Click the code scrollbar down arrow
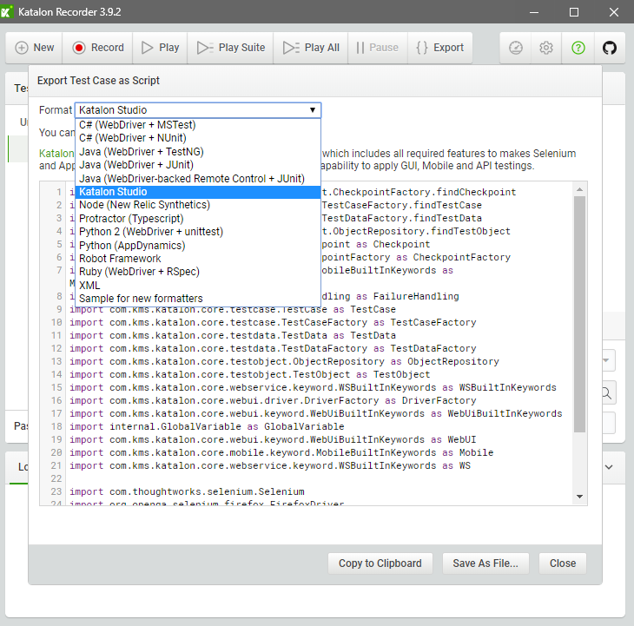This screenshot has width=634, height=626. [x=580, y=497]
